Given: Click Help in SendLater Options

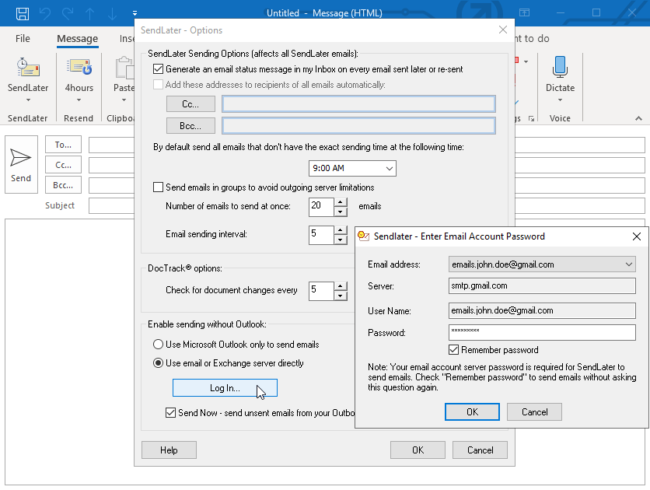Looking at the screenshot, I should (169, 450).
